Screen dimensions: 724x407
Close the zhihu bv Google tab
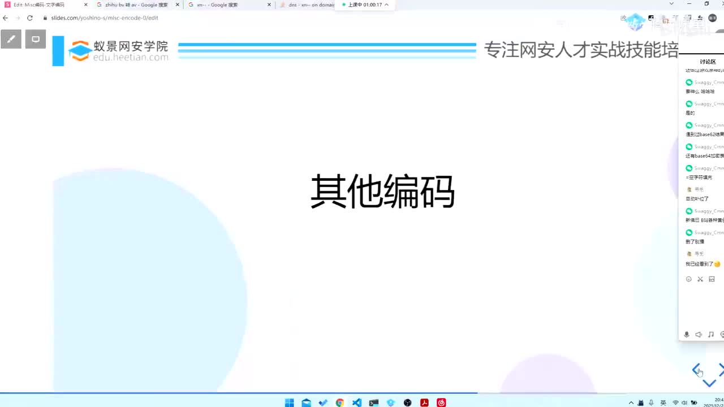pos(178,5)
